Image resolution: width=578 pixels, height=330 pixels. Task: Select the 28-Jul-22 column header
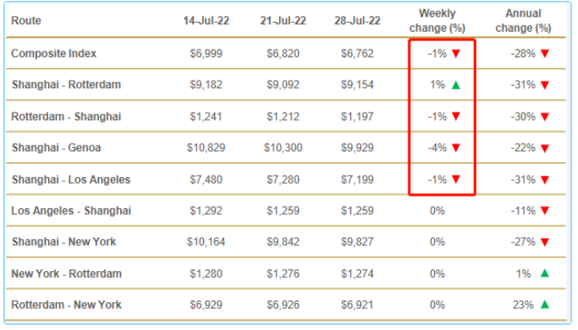coord(357,21)
